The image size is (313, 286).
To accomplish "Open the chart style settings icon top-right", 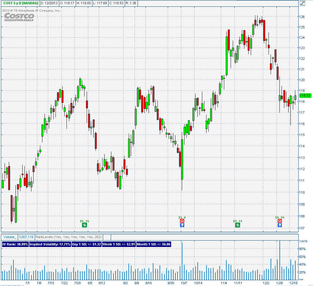I will [302, 3].
